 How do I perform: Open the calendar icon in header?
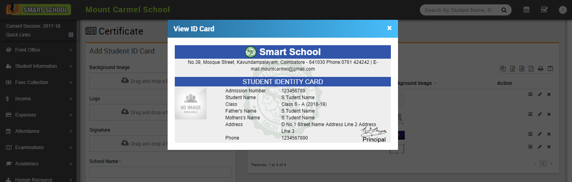coord(526,10)
